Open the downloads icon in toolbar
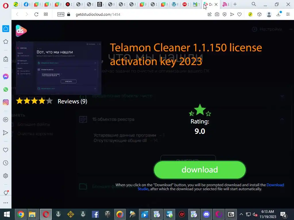This screenshot has height=220, width=294. [x=278, y=14]
